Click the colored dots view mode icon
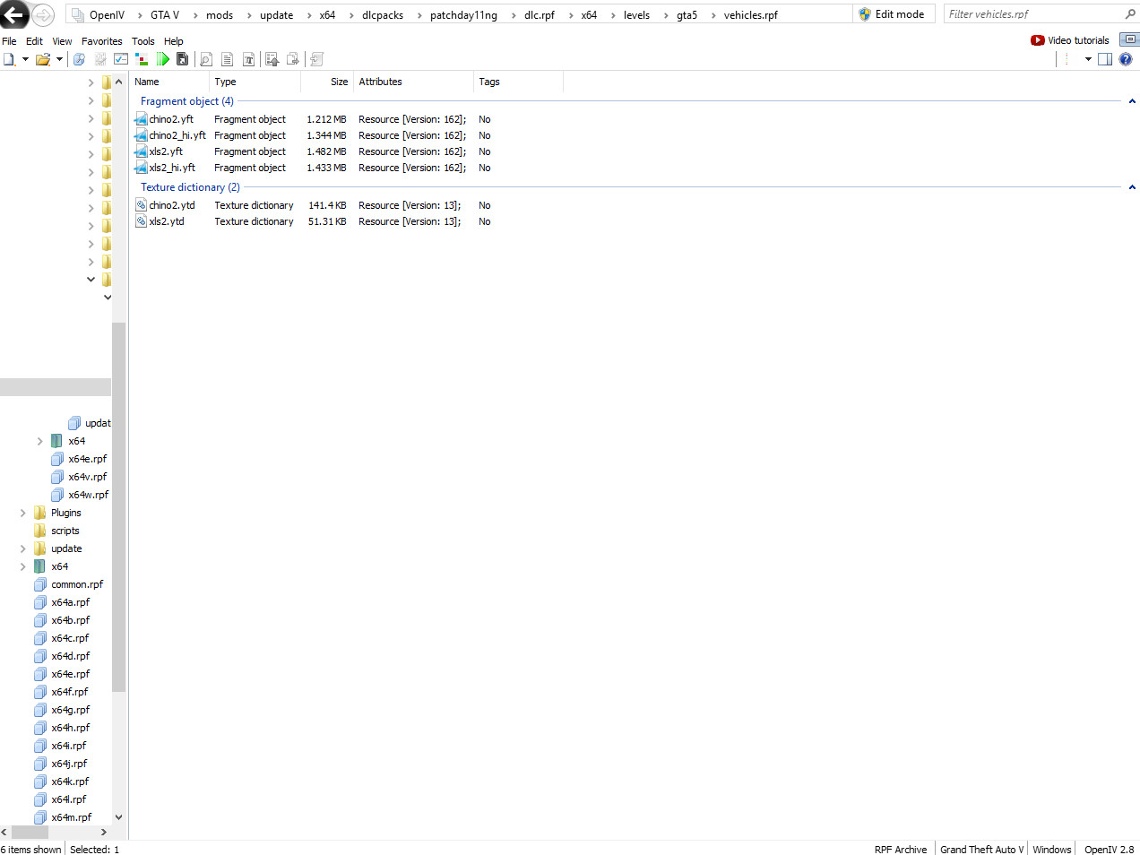 (1067, 59)
